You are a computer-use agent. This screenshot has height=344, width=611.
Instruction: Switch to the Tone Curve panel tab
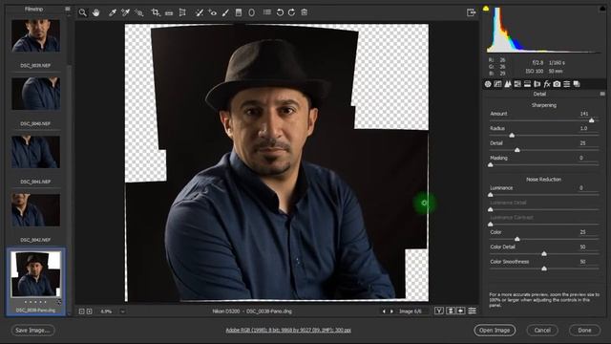click(x=497, y=84)
